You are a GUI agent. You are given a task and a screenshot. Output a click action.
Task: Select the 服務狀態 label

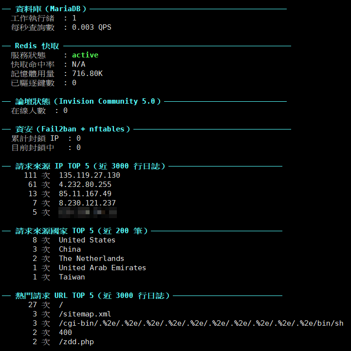tap(28, 55)
